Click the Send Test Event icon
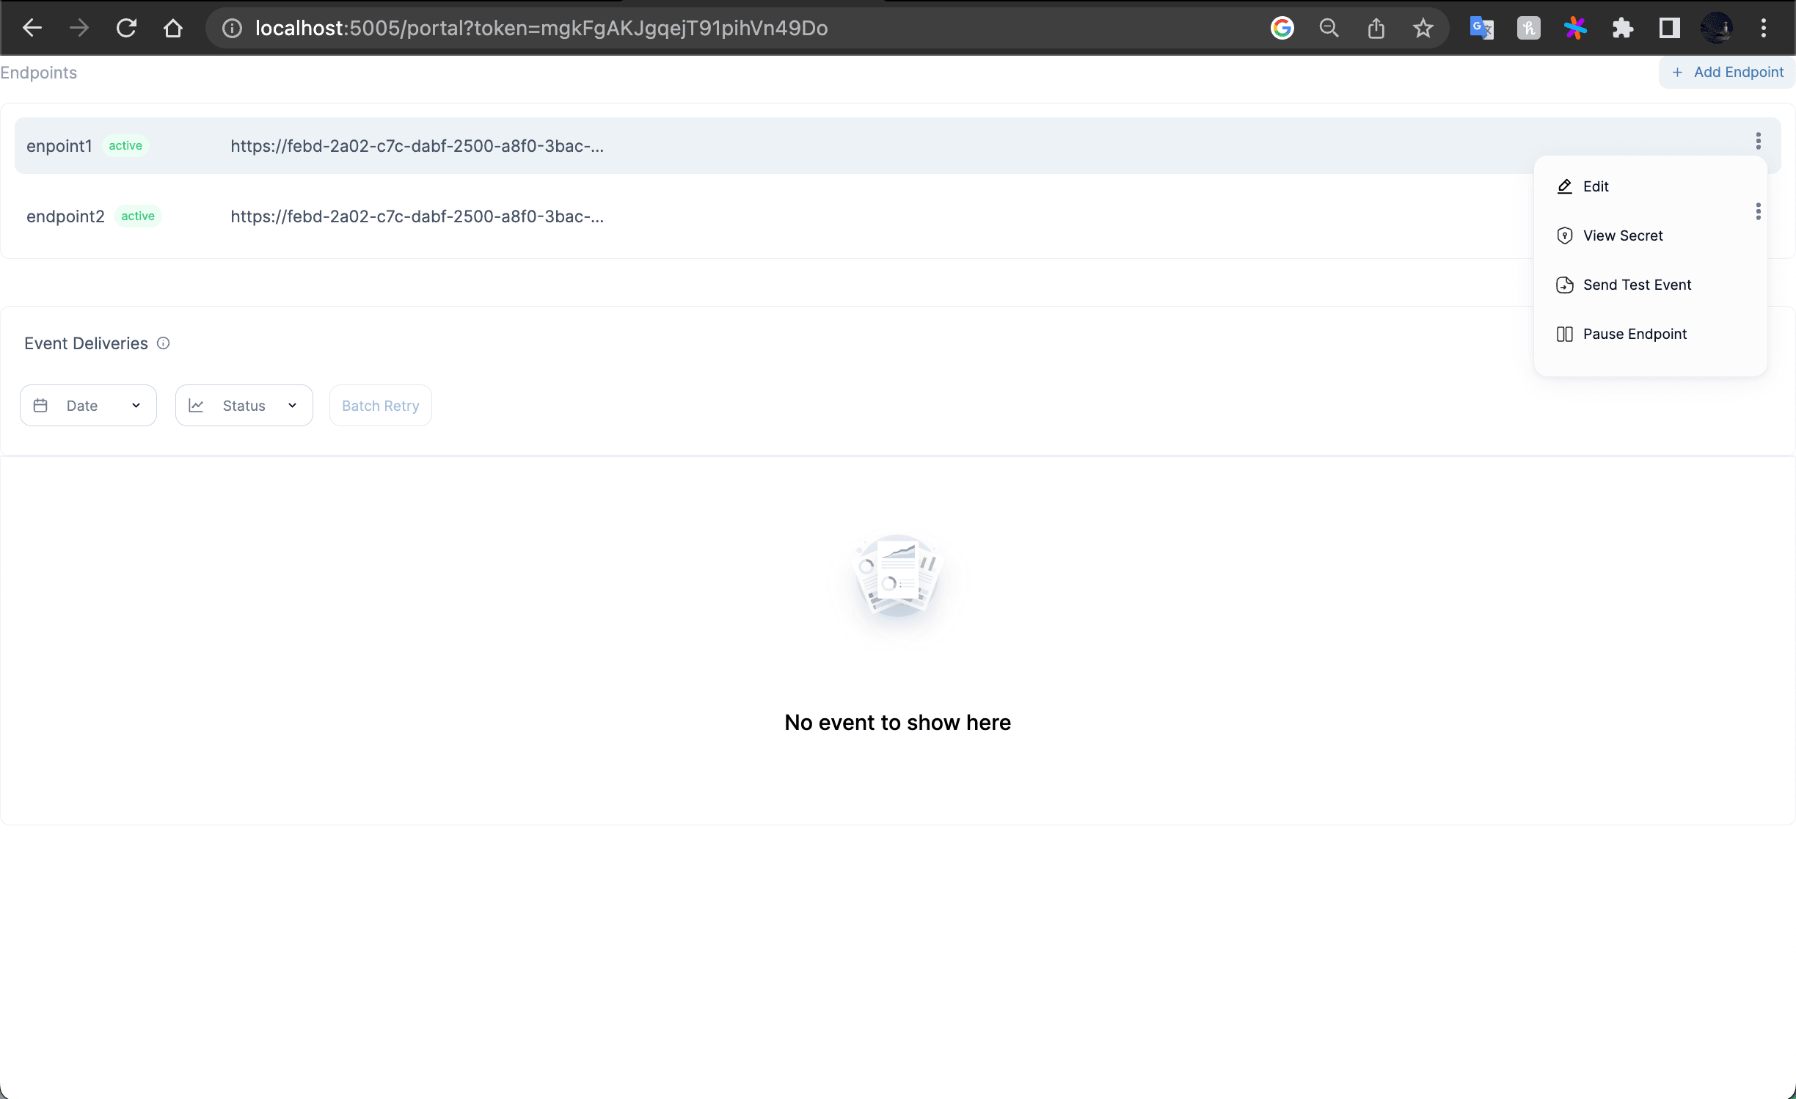 (1565, 285)
